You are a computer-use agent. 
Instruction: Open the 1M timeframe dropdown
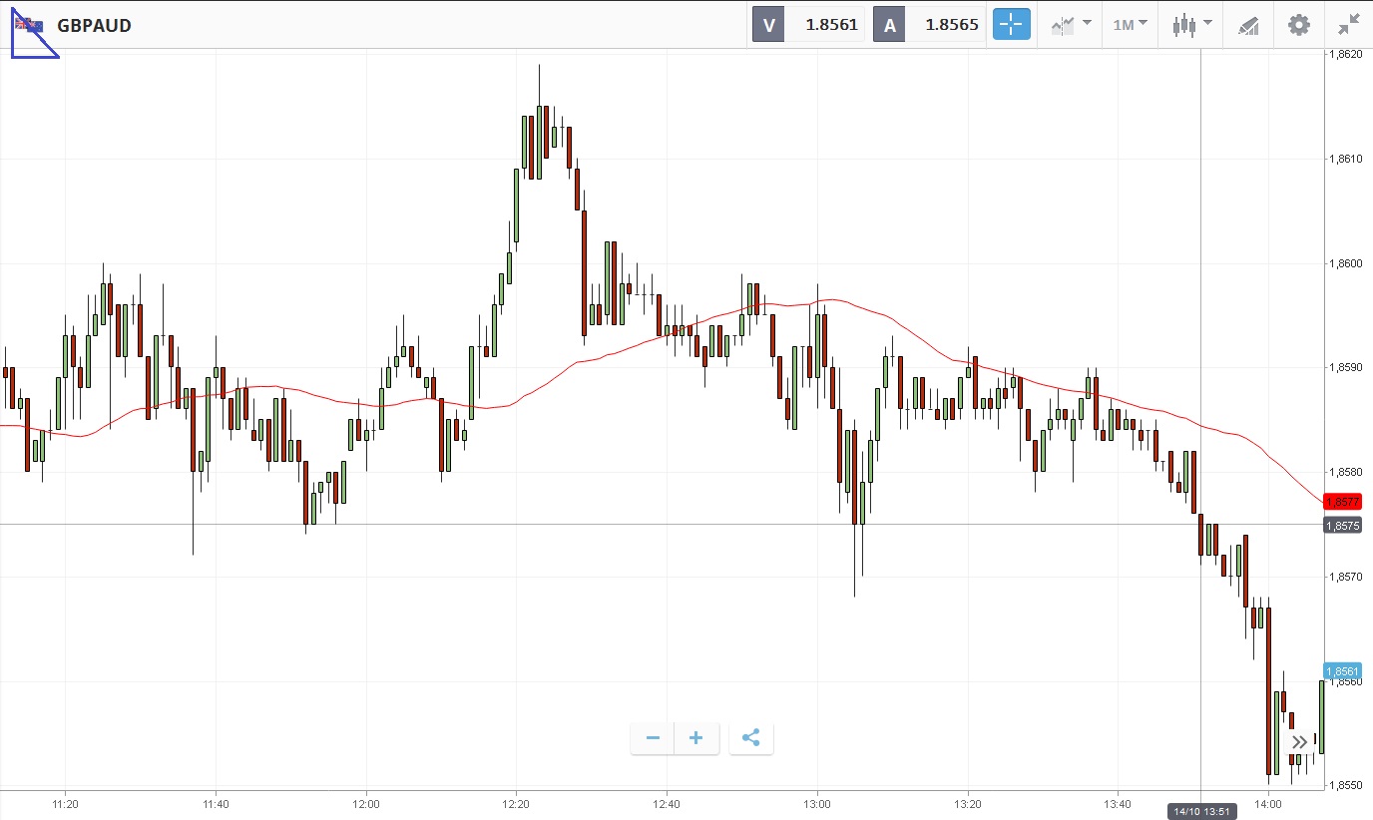click(1131, 25)
